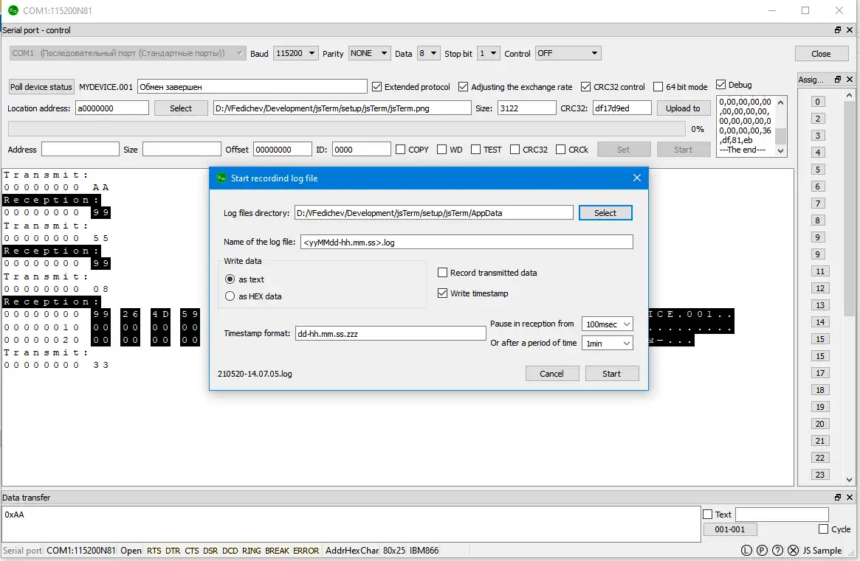The height and width of the screenshot is (561, 860).
Task: Close the Start recording log file dialog
Action: tap(637, 178)
